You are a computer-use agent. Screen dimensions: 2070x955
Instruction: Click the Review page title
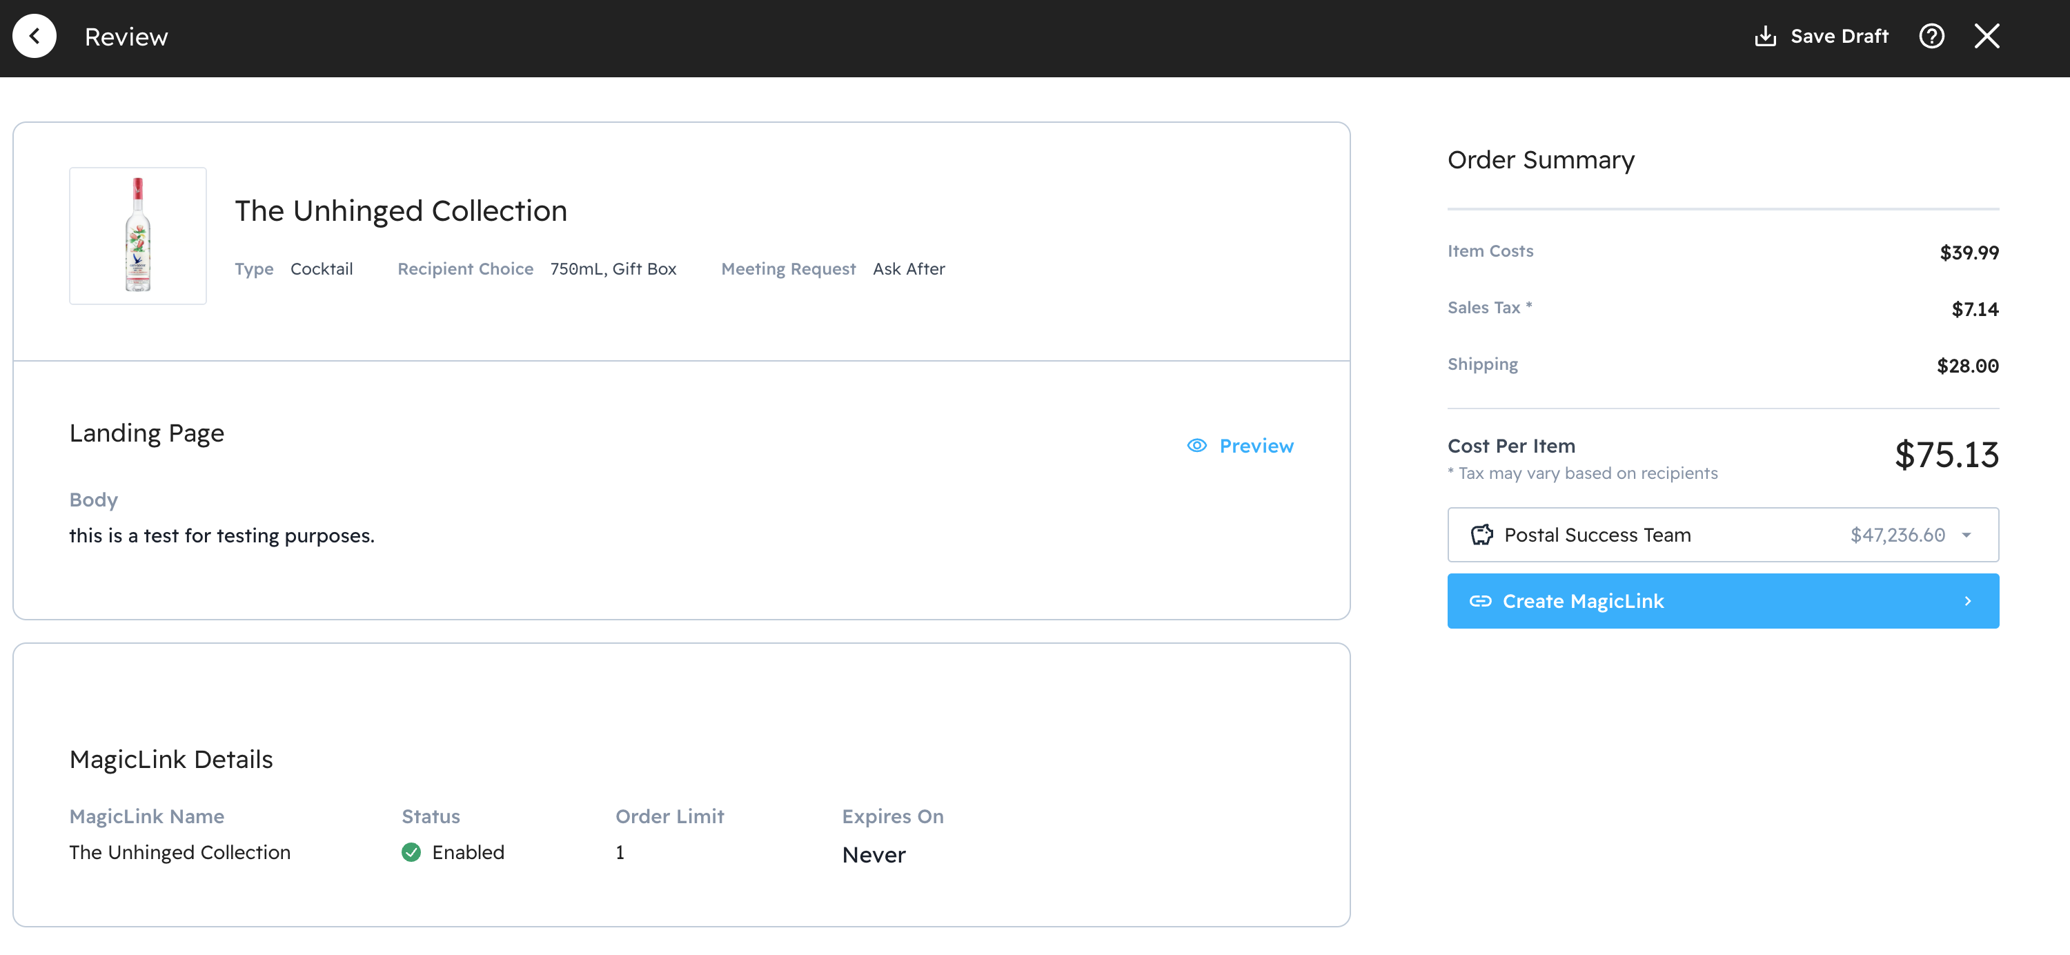pos(126,37)
